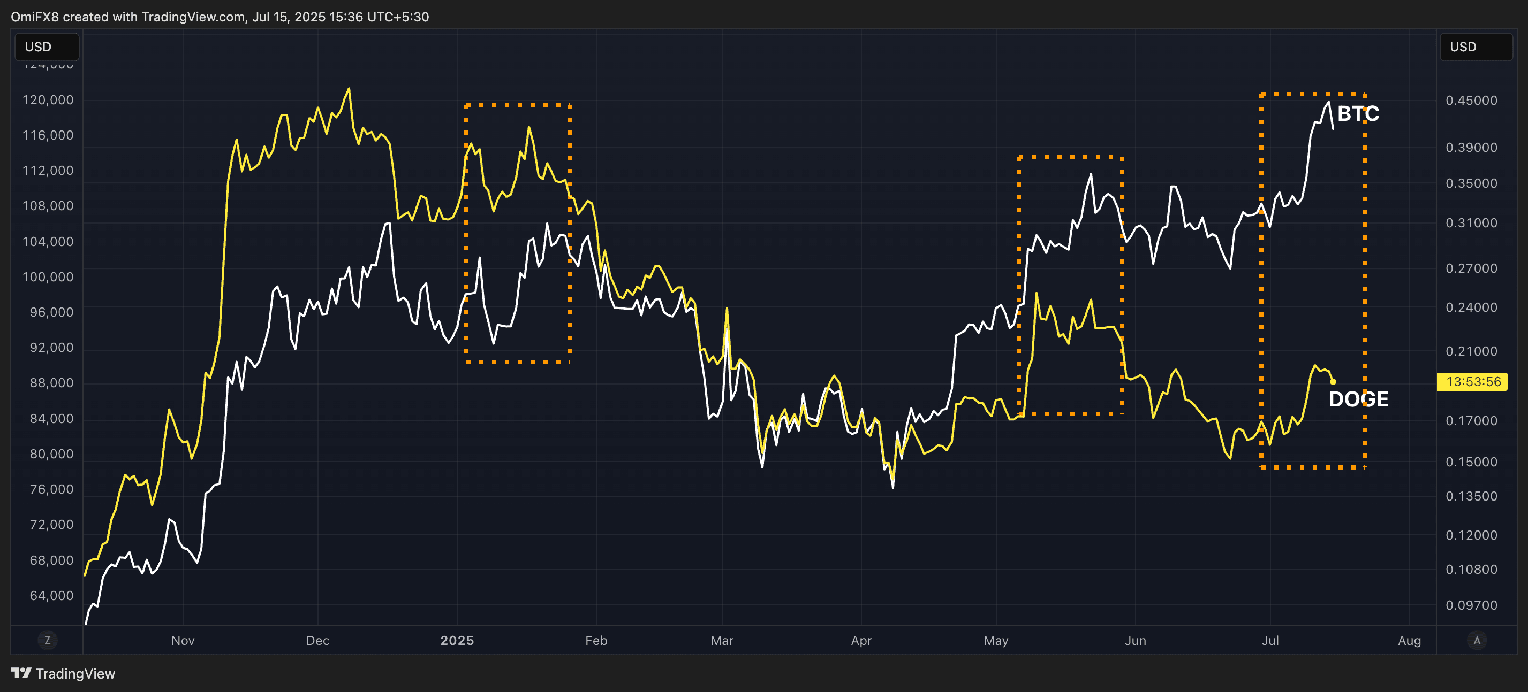Click the Nov label on time axis
This screenshot has width=1528, height=692.
(183, 641)
